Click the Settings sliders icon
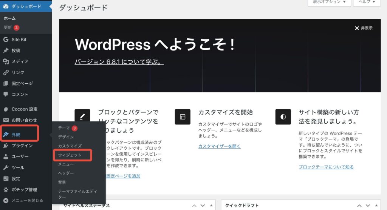This screenshot has height=210, width=387. pos(6,178)
